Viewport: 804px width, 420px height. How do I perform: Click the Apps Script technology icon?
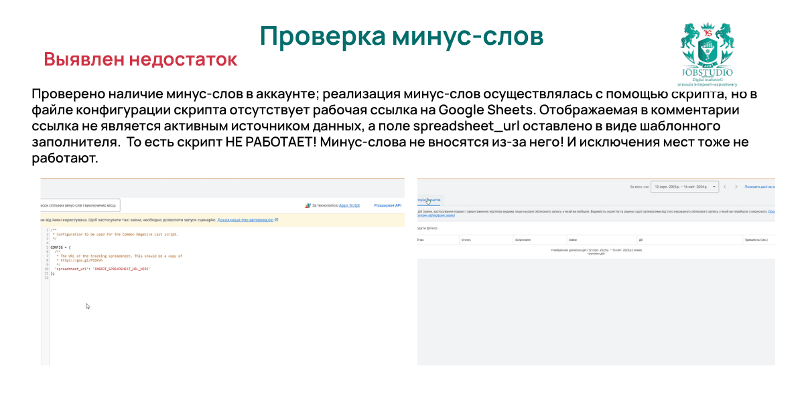(x=308, y=206)
